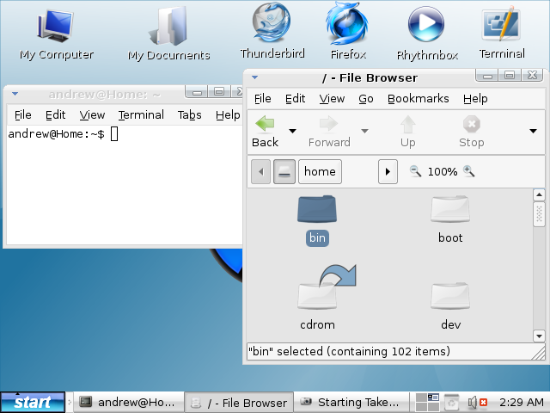
Task: Open the Back history dropdown arrow
Action: (x=292, y=131)
